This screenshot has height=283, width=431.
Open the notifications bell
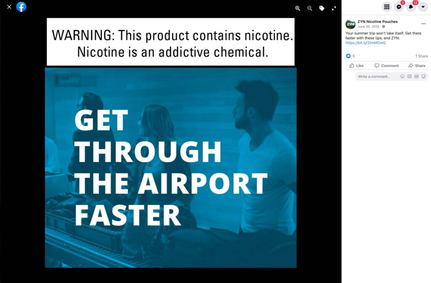411,7
